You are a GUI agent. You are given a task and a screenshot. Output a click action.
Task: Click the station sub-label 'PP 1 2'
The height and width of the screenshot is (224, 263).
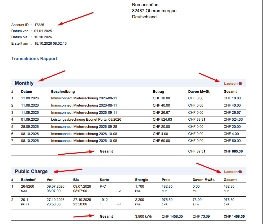click(x=25, y=205)
